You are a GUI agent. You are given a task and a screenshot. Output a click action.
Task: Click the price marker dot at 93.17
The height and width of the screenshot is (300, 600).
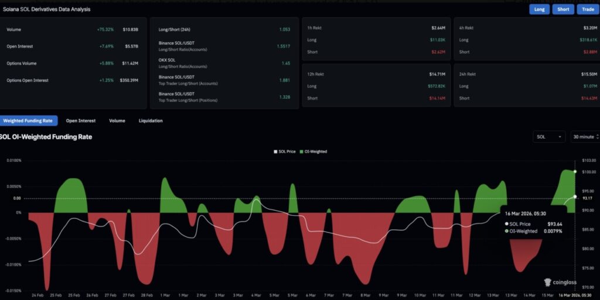click(x=575, y=197)
